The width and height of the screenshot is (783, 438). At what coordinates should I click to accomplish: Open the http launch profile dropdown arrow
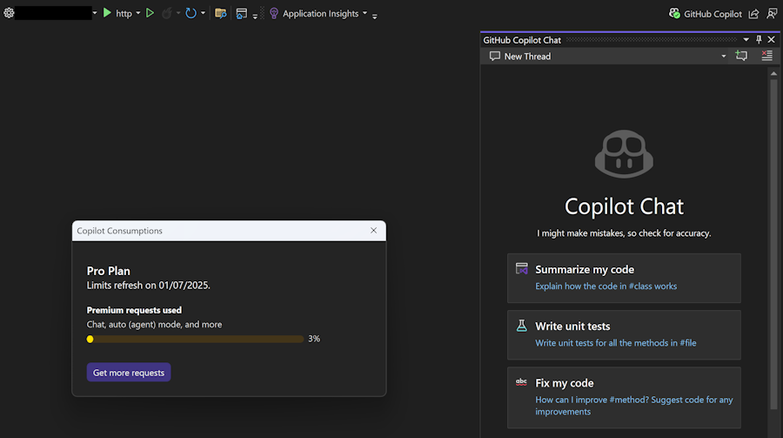point(138,13)
